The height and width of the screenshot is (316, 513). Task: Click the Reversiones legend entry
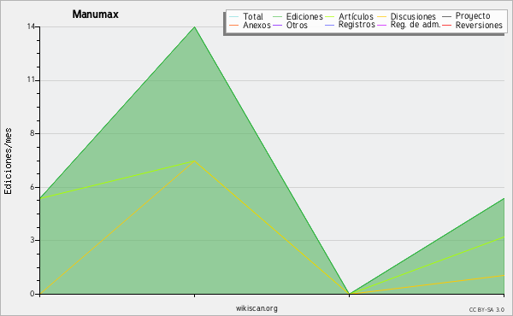[x=472, y=25]
